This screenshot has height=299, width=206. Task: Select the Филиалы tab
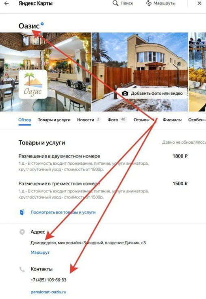(172, 120)
